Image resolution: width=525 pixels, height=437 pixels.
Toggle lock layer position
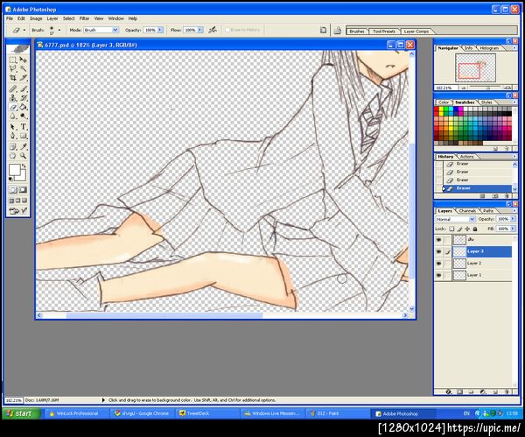[467, 229]
